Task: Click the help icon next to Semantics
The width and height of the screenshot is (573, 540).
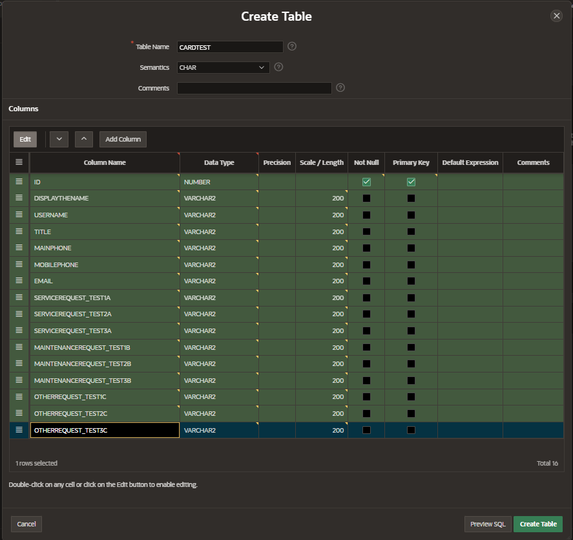Action: [x=278, y=67]
